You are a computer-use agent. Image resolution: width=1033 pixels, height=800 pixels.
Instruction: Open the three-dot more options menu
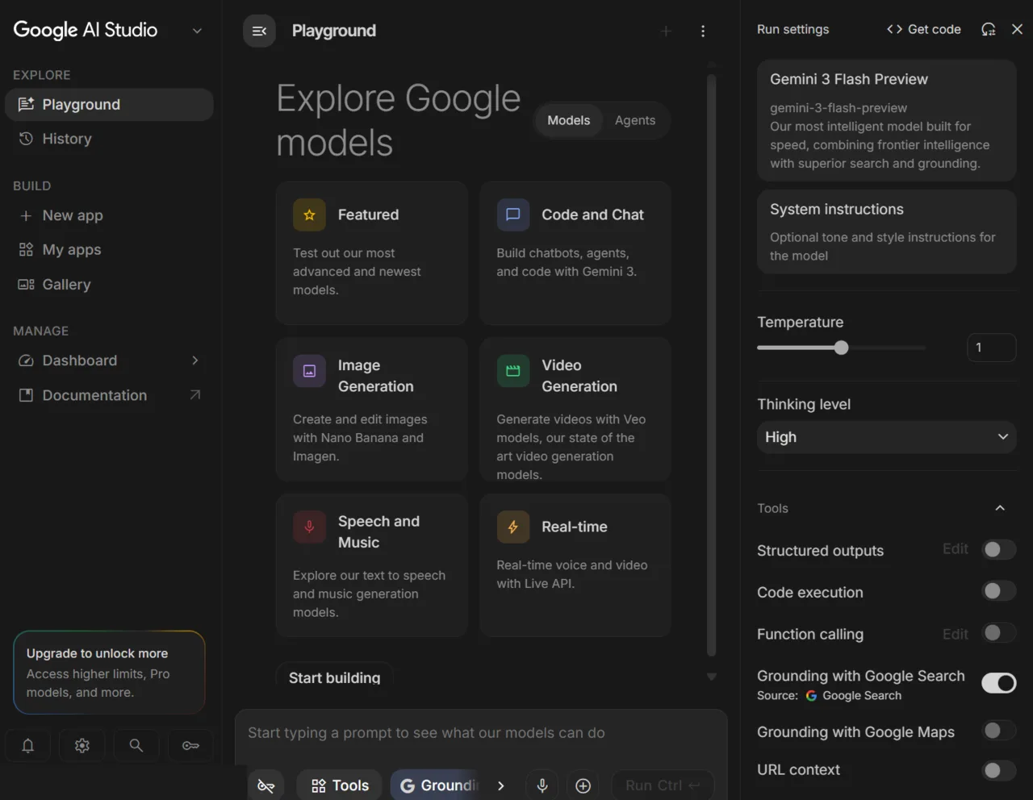click(703, 31)
